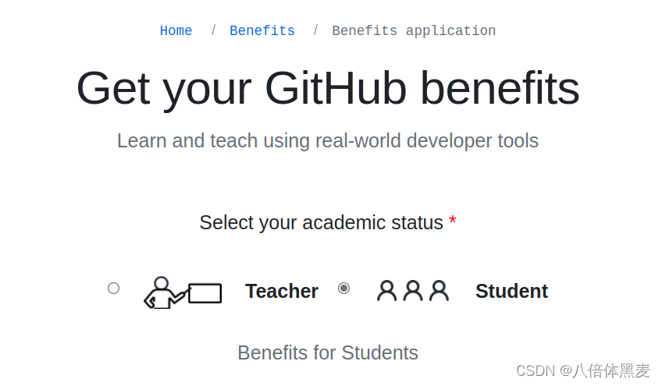This screenshot has height=386, width=662.
Task: Click the Home breadcrumb link
Action: pos(176,31)
